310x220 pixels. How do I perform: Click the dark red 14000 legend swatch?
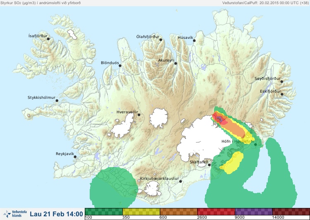pos(291,212)
